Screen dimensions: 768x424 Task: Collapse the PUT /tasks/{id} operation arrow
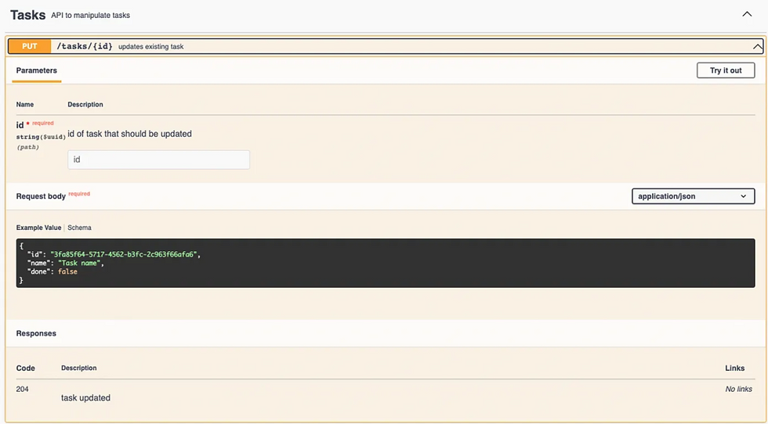pyautogui.click(x=757, y=47)
